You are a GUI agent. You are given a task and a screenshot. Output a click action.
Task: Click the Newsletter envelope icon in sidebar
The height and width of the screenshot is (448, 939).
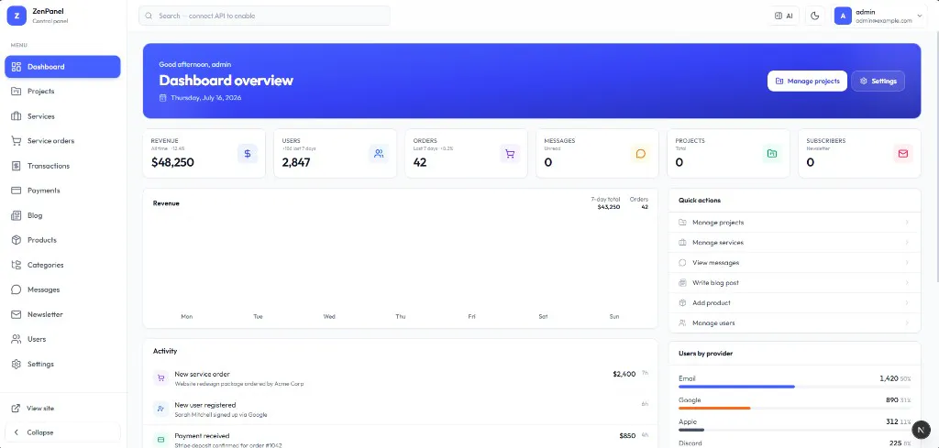pyautogui.click(x=17, y=314)
